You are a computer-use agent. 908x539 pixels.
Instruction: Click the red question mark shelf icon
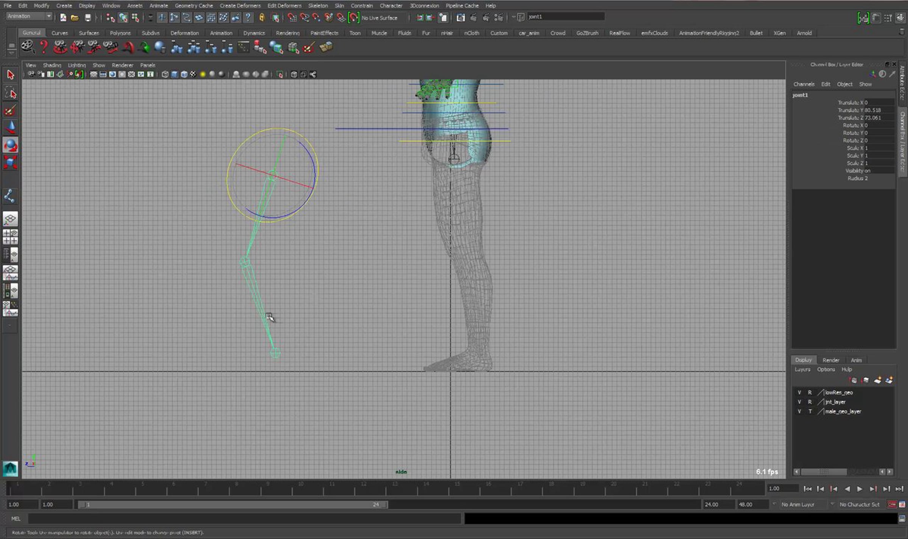[44, 47]
